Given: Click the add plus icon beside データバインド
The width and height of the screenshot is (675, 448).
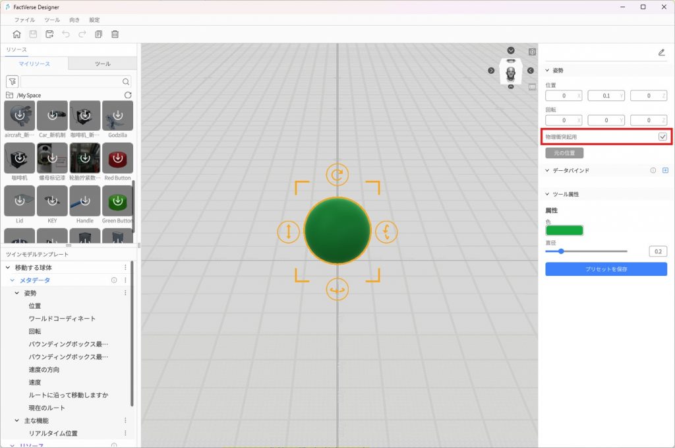Looking at the screenshot, I should point(664,170).
